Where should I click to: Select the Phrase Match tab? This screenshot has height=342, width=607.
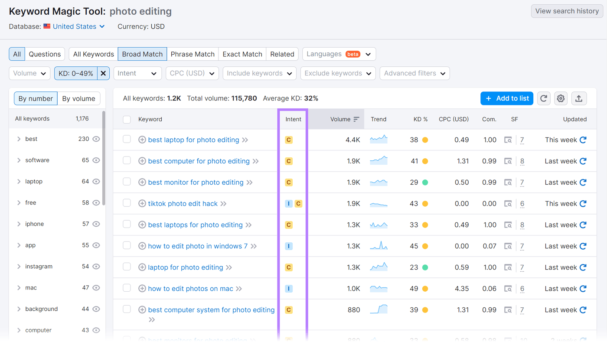193,54
